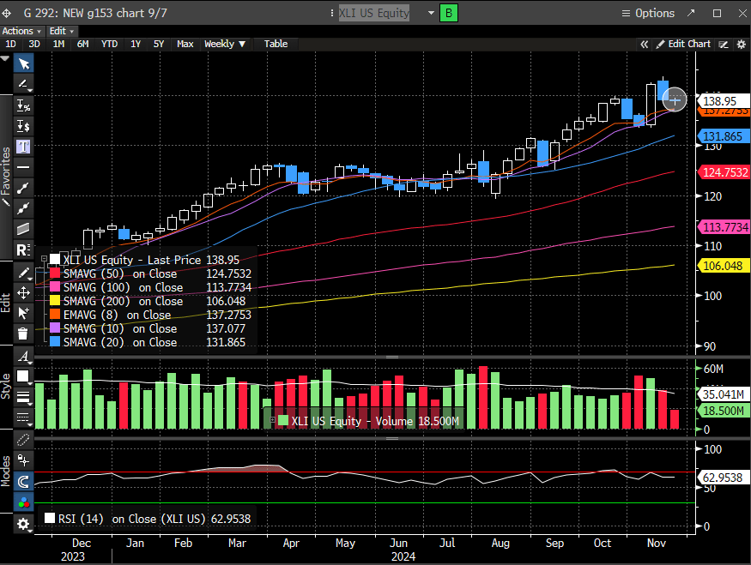Select the dollar change measure tool
751x565 pixels.
point(23,126)
